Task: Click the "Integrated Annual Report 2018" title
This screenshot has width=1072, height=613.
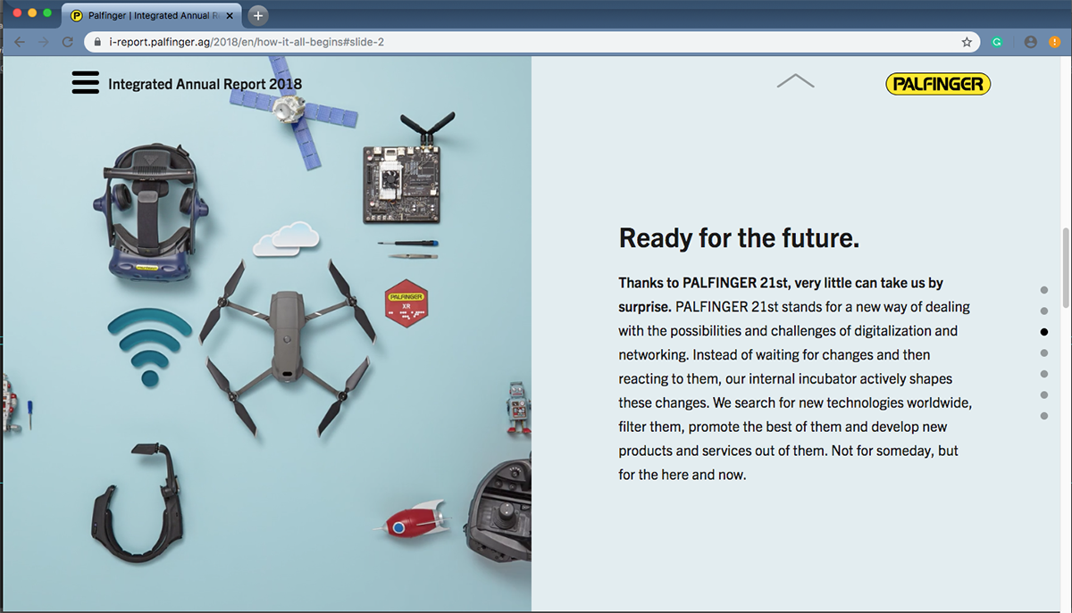Action: 205,85
